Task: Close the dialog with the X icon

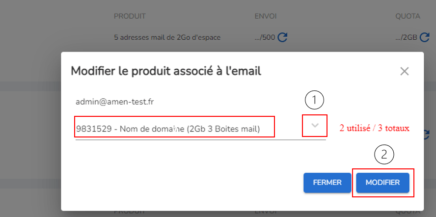Action: pyautogui.click(x=404, y=72)
